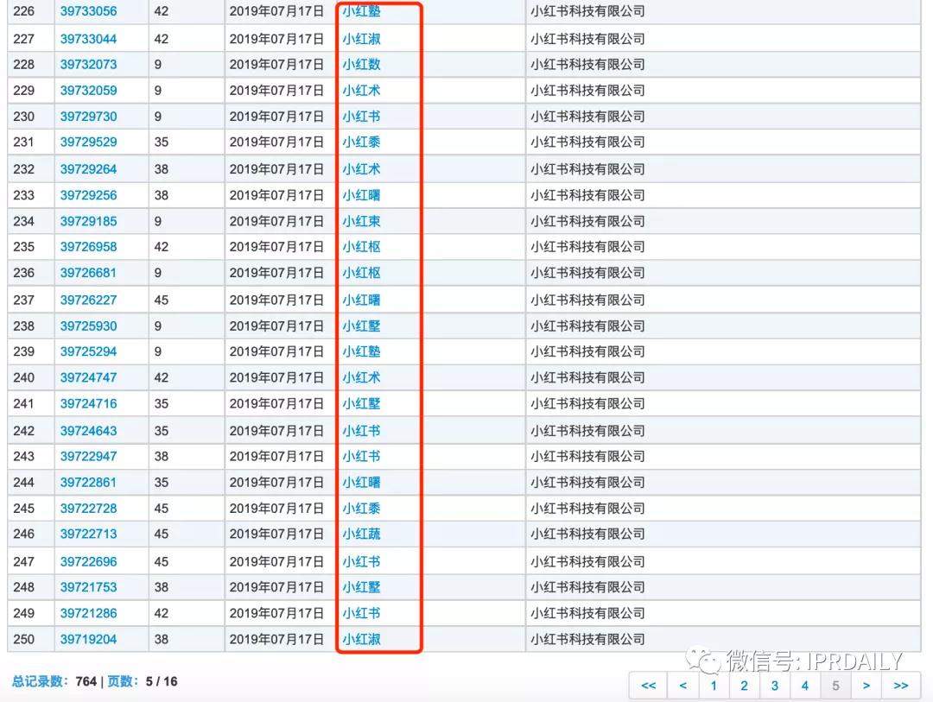Screen dimensions: 933x702
Task: Click trademark name in row 227
Action: [x=361, y=39]
